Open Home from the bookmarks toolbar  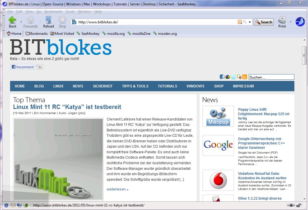click(14, 33)
